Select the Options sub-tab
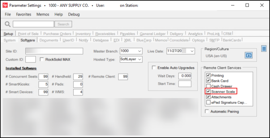Screen dimensions: 270x138 point(198,40)
